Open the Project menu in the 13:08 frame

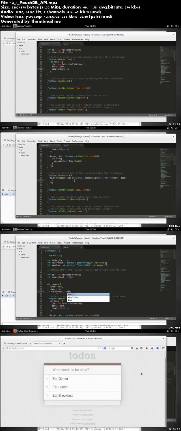(x=67, y=243)
